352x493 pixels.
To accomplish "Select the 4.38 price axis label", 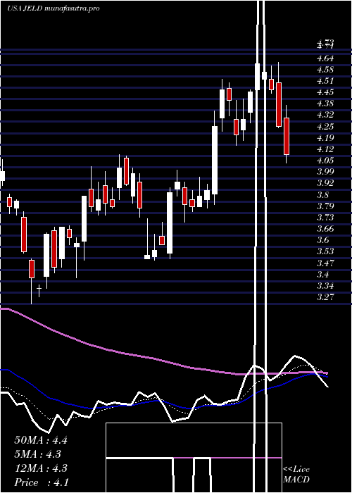I will (325, 104).
